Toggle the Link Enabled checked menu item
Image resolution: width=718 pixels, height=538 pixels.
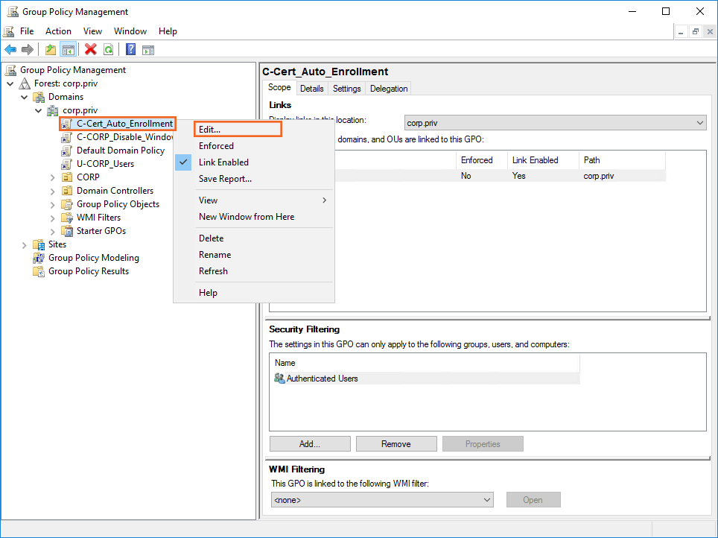click(223, 162)
